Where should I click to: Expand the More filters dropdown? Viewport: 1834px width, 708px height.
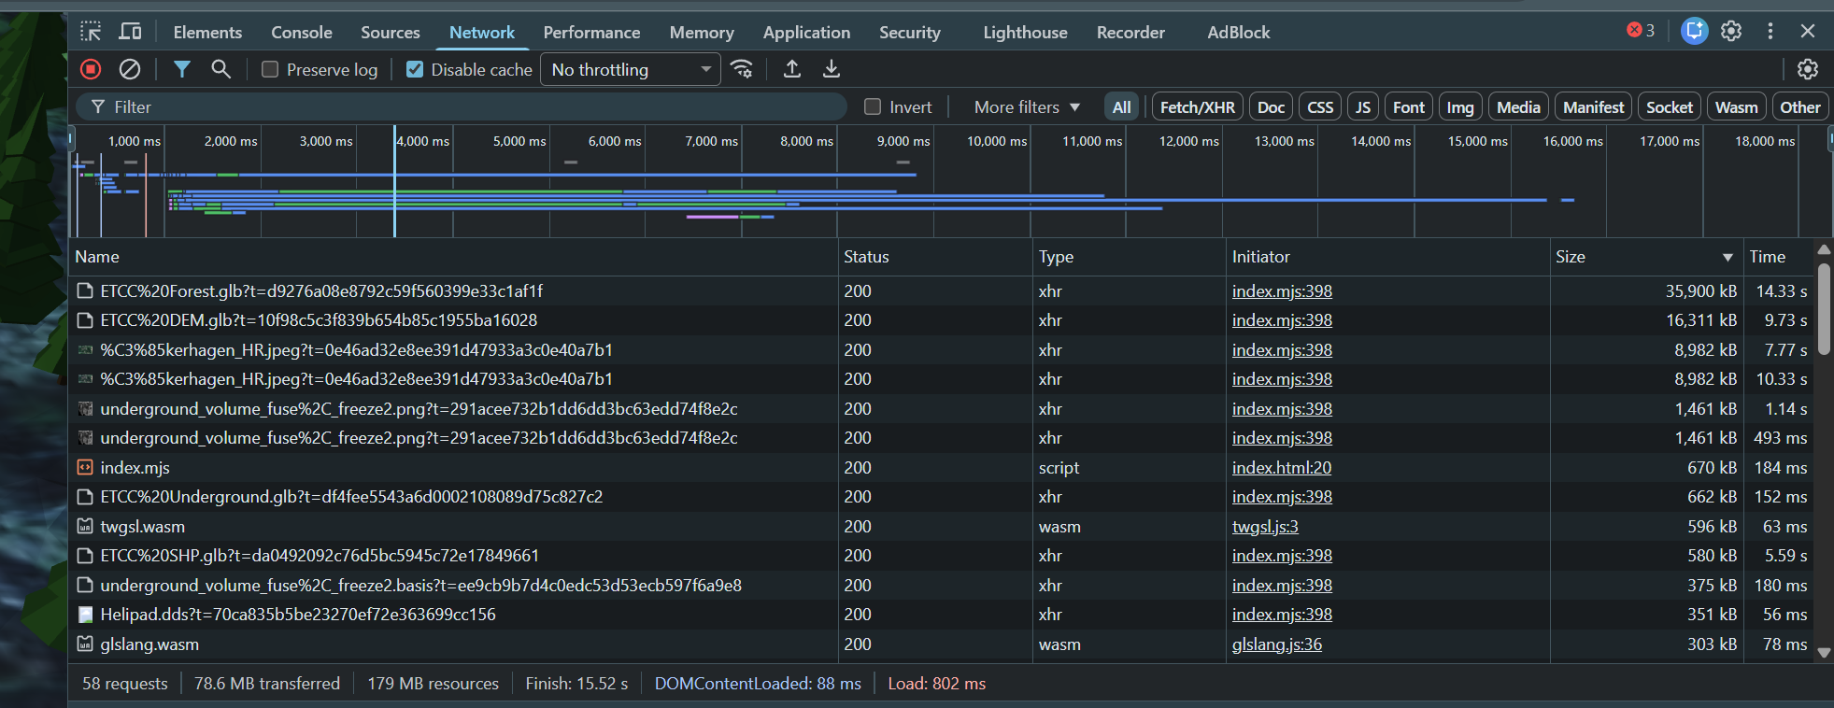[x=1027, y=107]
